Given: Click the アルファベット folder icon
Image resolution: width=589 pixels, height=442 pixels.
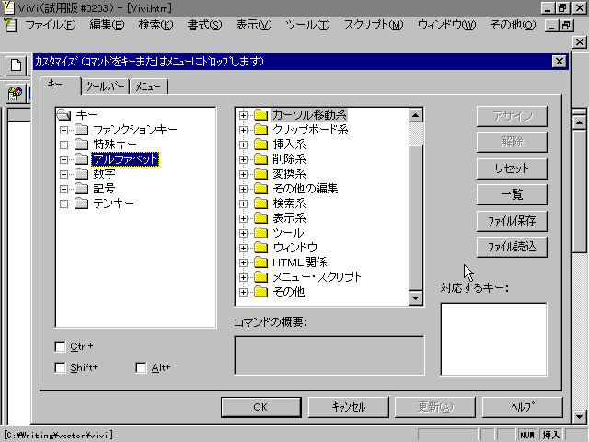Looking at the screenshot, I should 81,159.
